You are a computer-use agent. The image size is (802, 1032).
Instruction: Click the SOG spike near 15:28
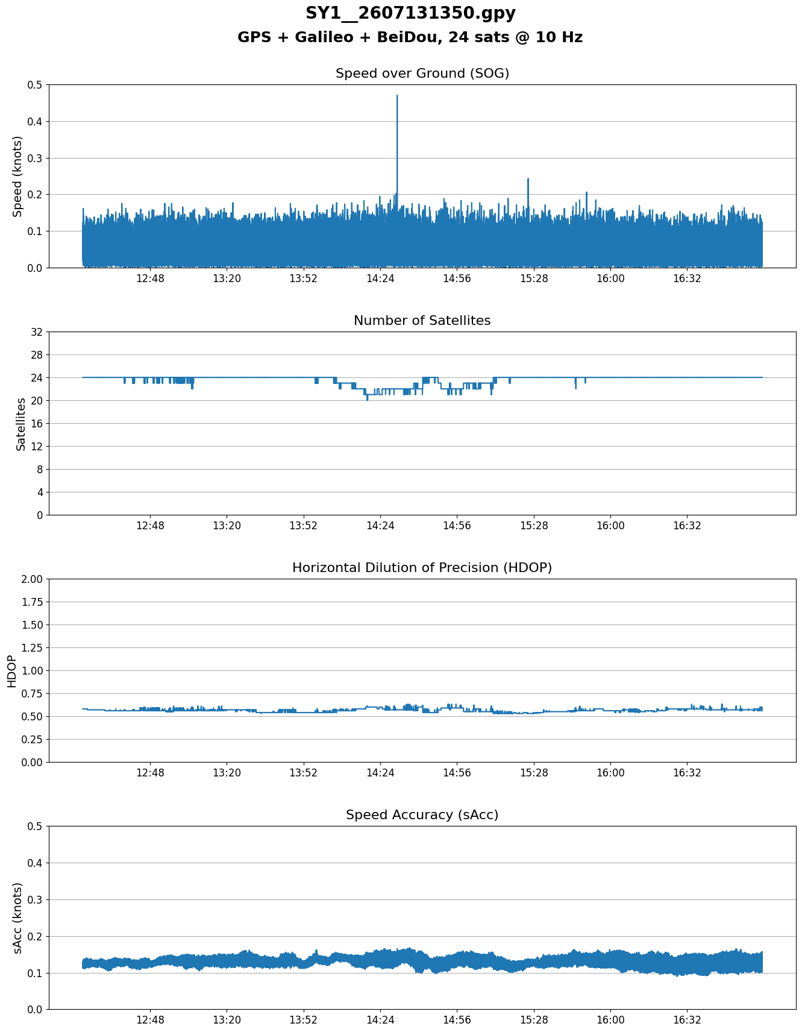pos(528,181)
